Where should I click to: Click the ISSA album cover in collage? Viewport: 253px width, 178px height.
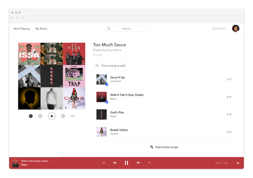(x=29, y=54)
